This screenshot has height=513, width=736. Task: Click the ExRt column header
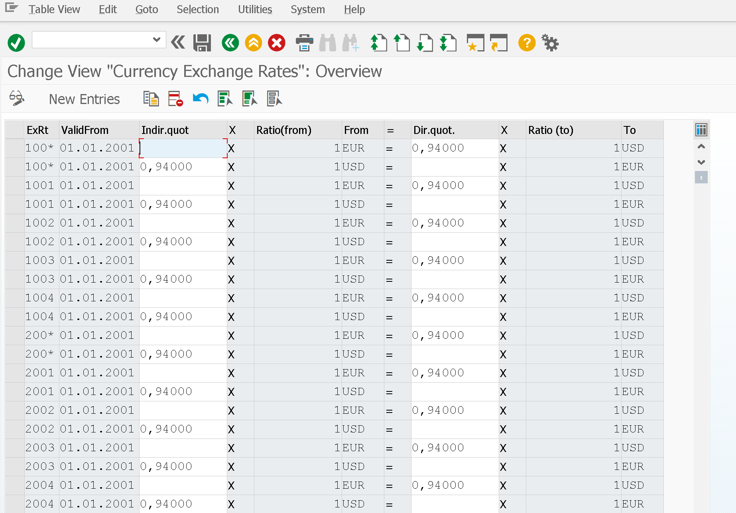[41, 130]
